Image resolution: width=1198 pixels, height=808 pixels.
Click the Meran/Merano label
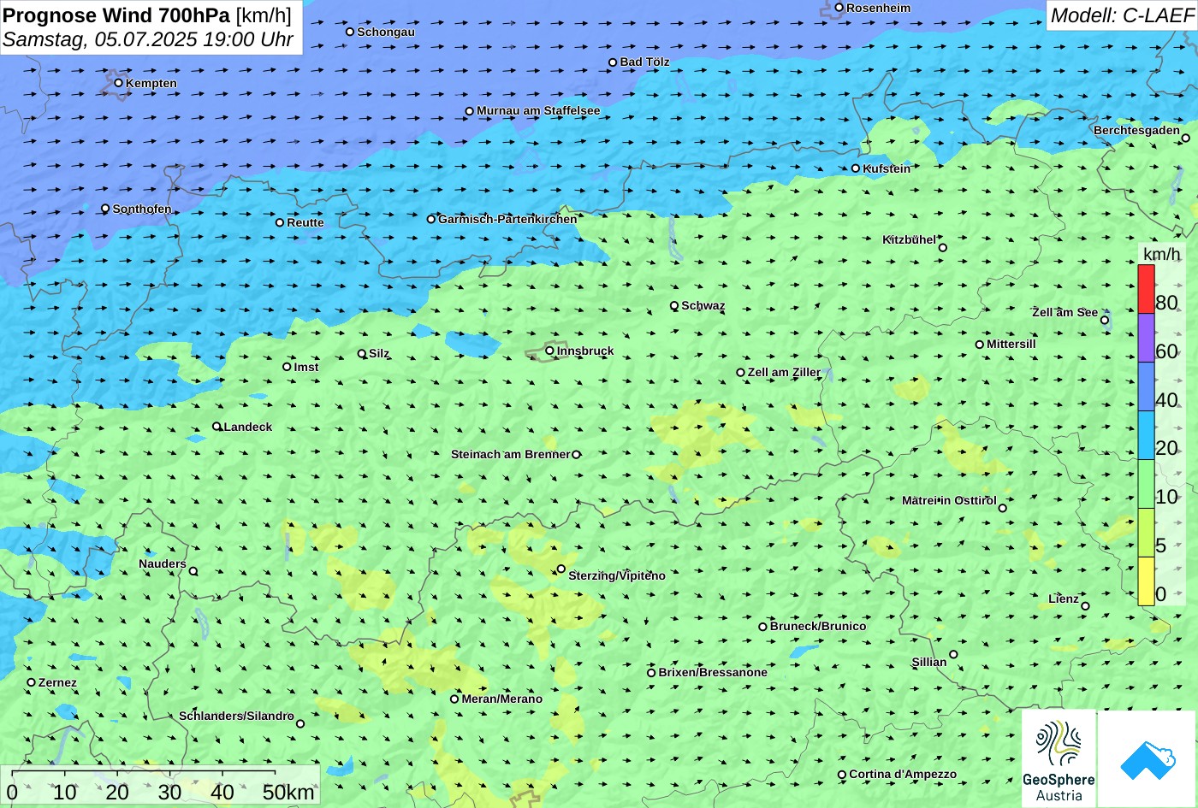pos(502,699)
